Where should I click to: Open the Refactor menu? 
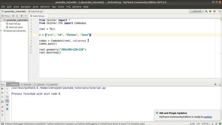tap(45, 7)
